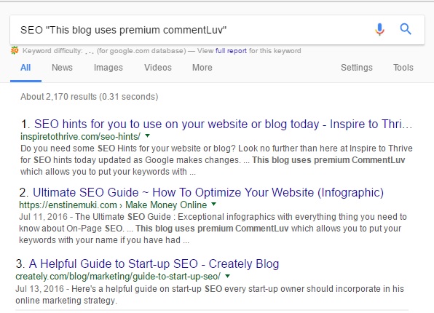Click inside the search query field
The width and height of the screenshot is (434, 313).
click(191, 30)
